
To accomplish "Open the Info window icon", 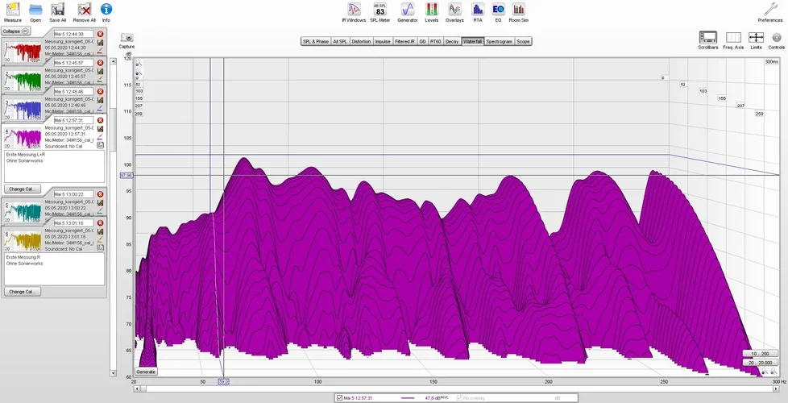I will point(106,9).
